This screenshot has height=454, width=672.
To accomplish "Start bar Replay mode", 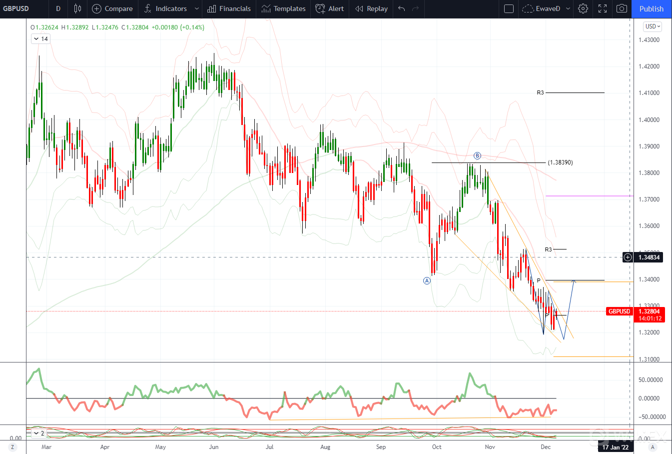I will [371, 8].
